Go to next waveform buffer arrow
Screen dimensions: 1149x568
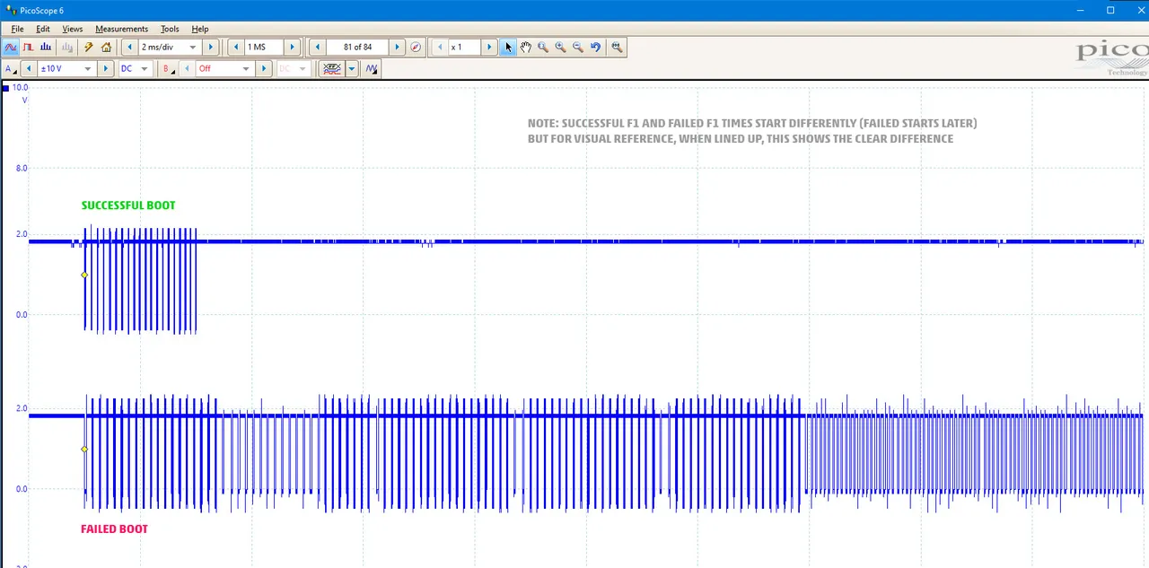click(397, 48)
